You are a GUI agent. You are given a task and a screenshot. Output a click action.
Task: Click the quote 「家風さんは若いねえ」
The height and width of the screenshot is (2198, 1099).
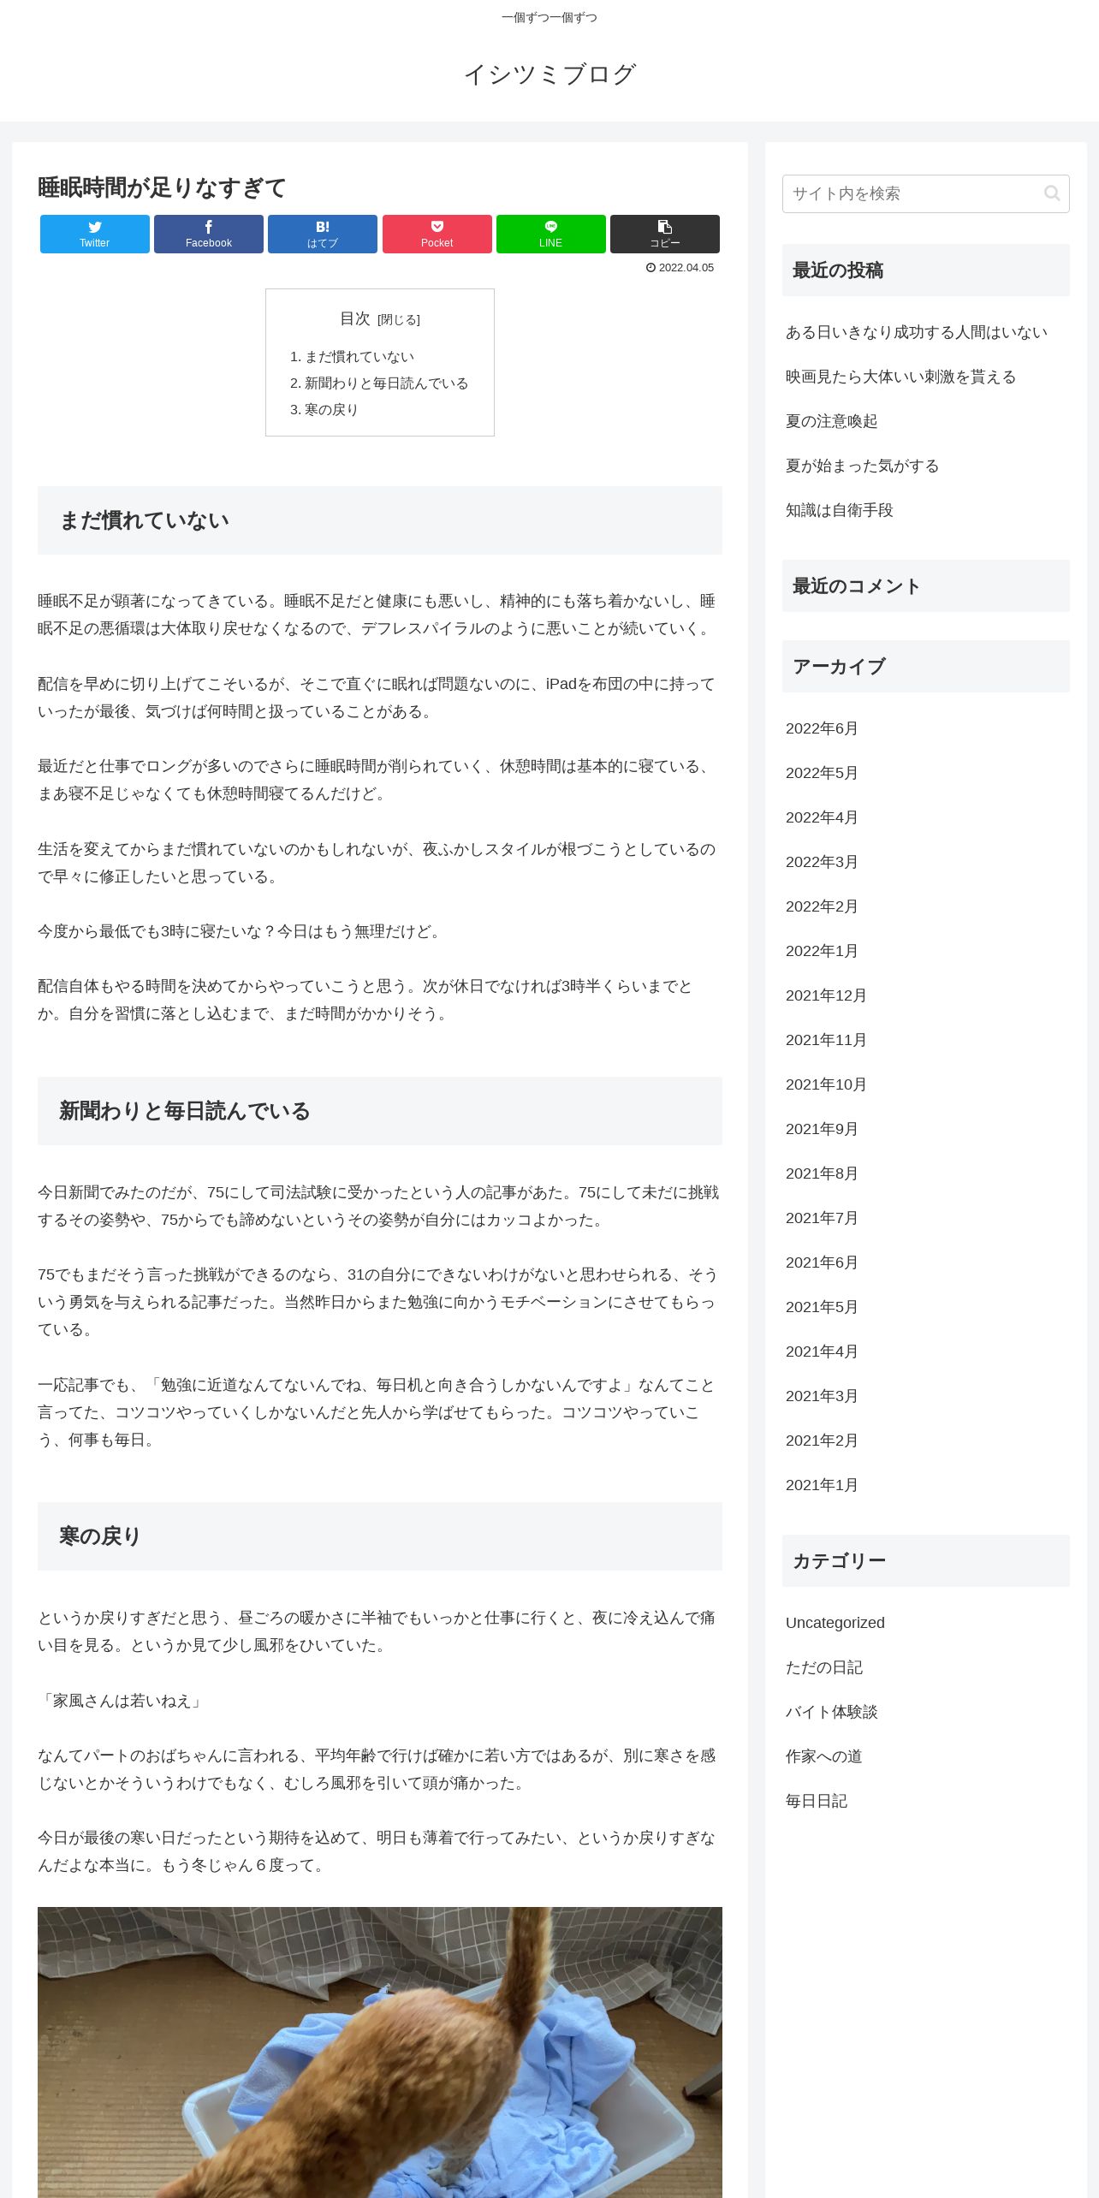point(122,1701)
